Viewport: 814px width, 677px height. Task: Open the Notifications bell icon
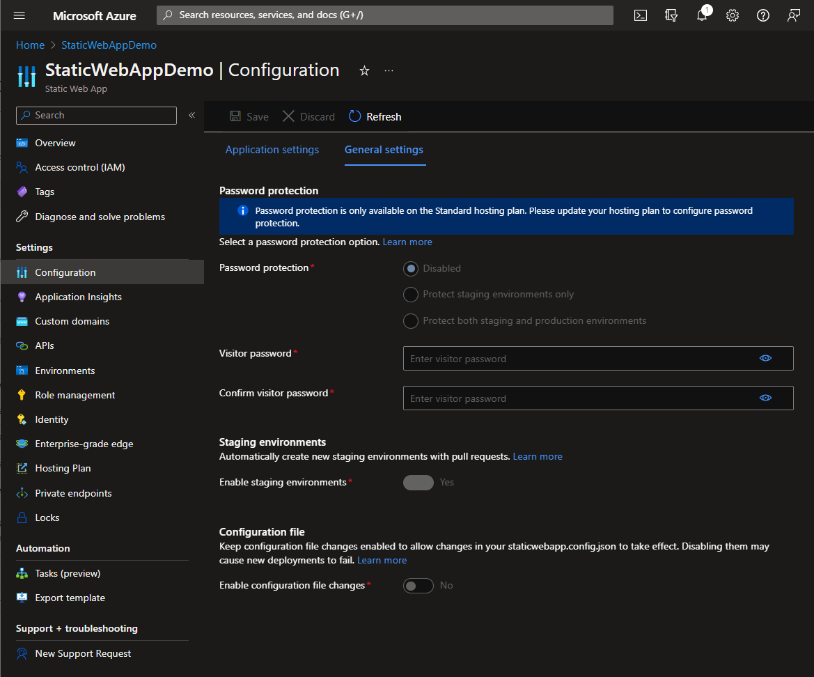coord(702,15)
